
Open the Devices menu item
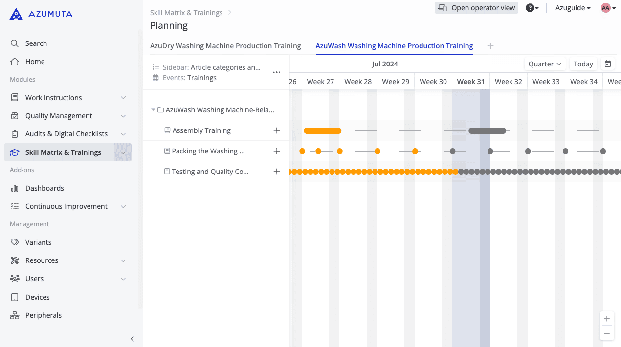click(37, 297)
